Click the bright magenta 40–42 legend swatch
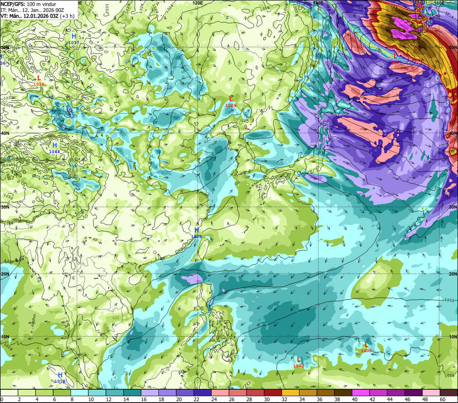The image size is (458, 403). [361, 392]
